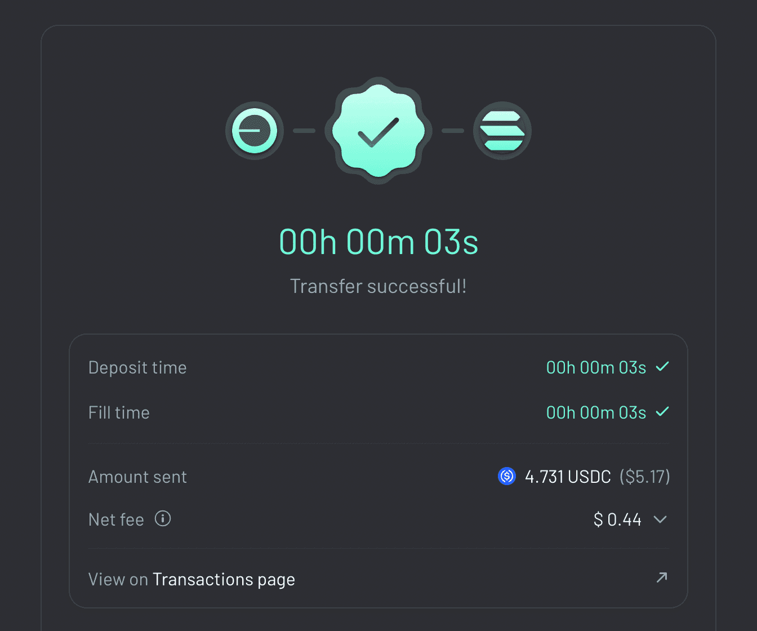Viewport: 757px width, 631px height.
Task: Click the 4.731 USDC amount text
Action: [568, 477]
